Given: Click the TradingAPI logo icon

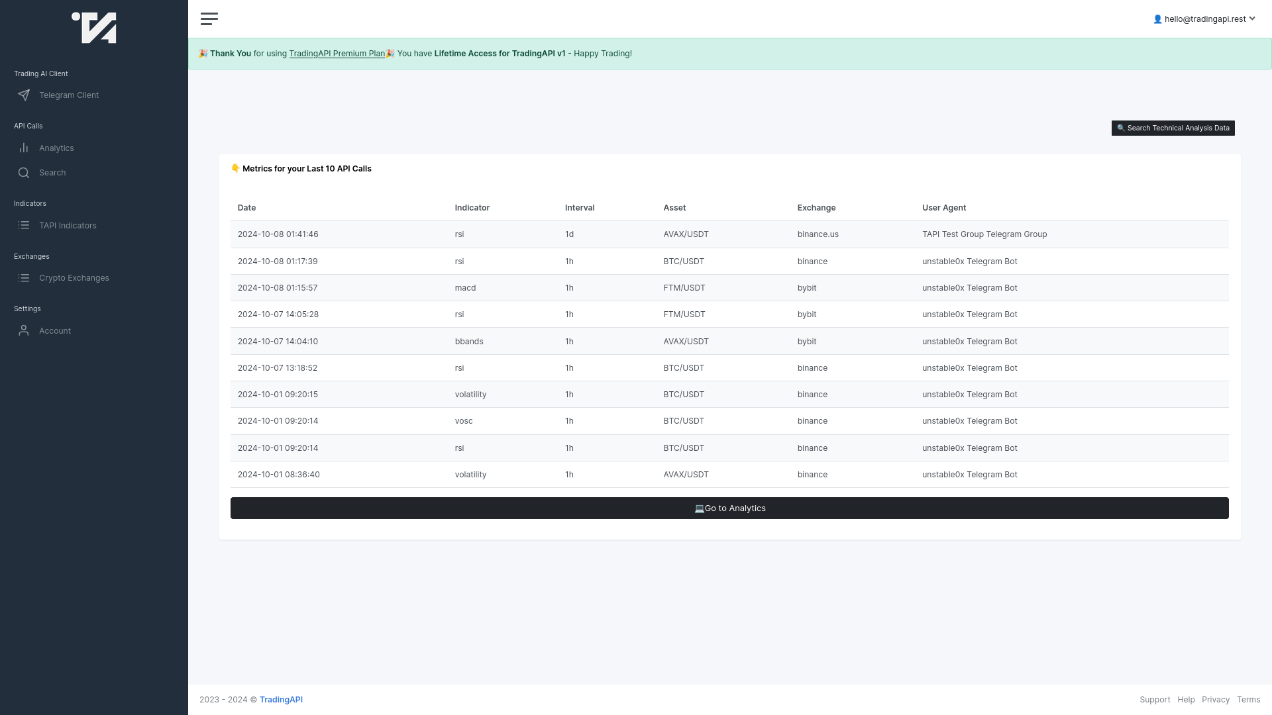Looking at the screenshot, I should pos(94,28).
